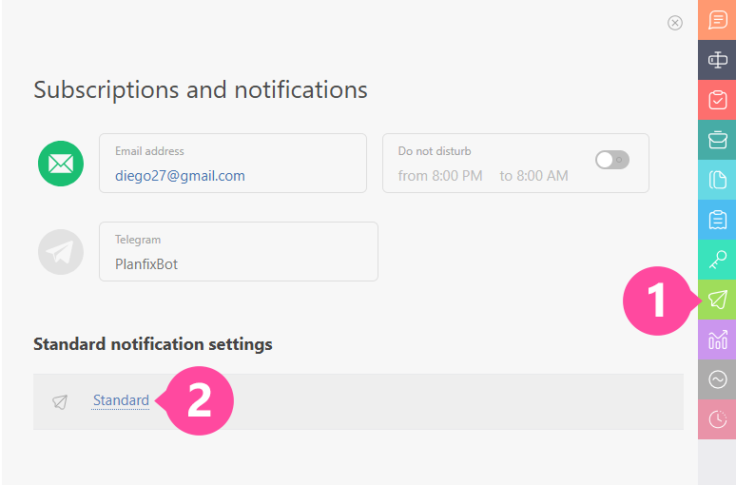Select the teal briefcase sidebar icon

pyautogui.click(x=718, y=140)
